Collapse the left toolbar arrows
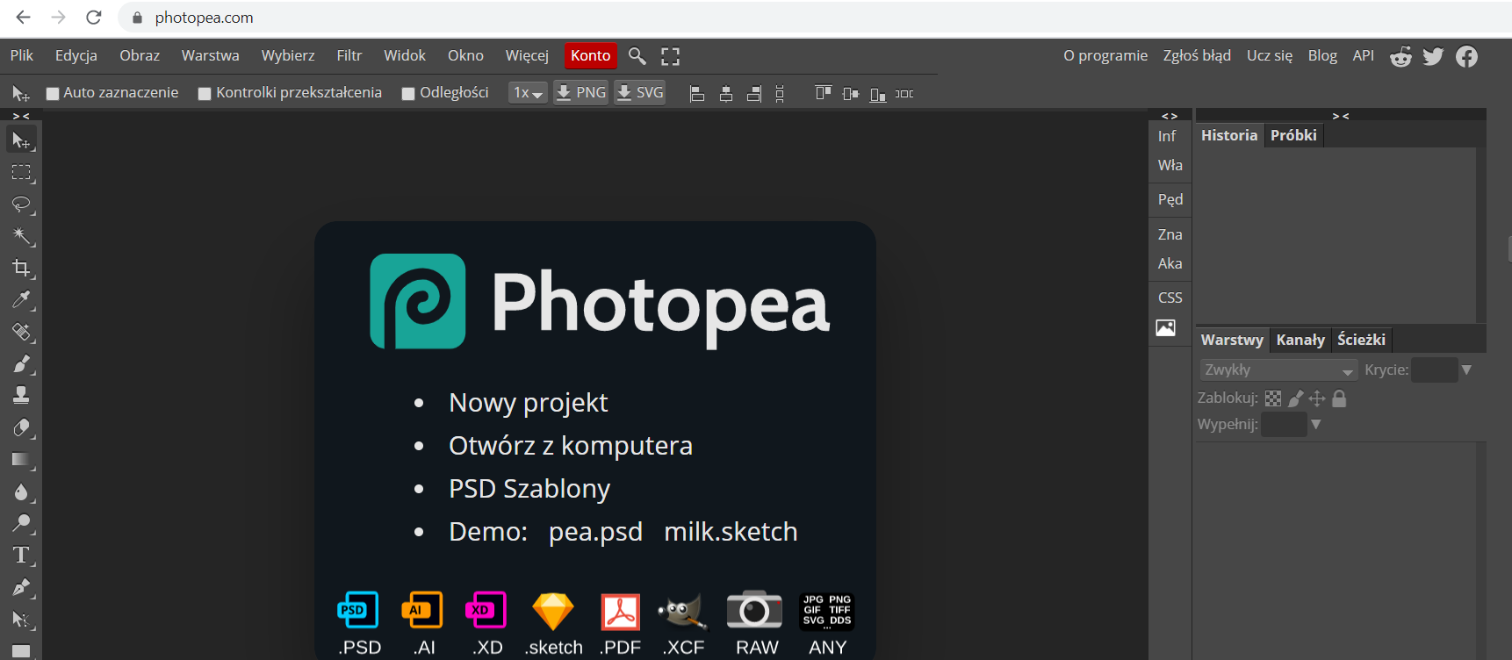 pos(21,116)
